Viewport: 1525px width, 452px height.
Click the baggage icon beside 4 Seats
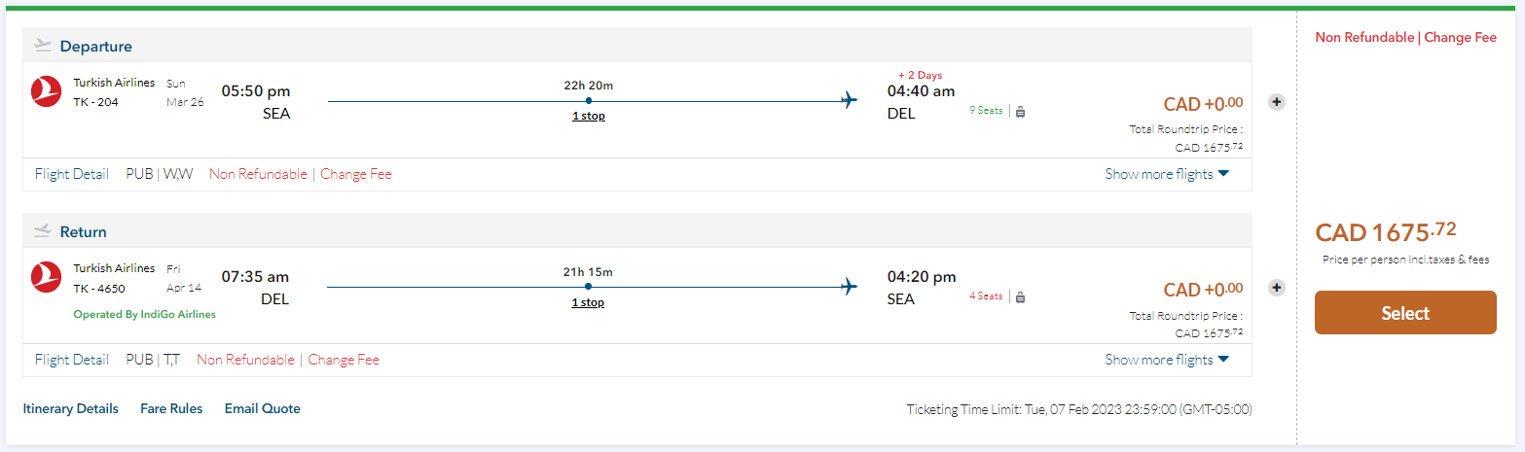pyautogui.click(x=1020, y=296)
